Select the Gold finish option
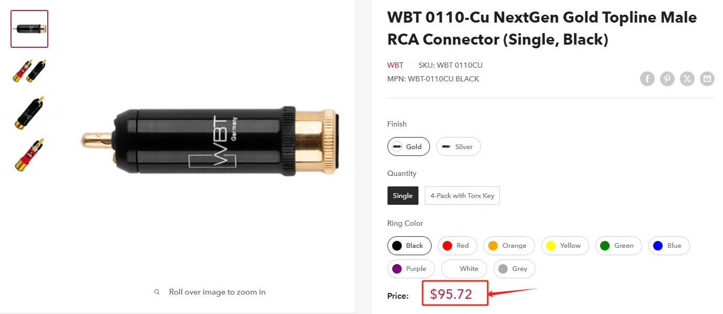The image size is (723, 314). [x=408, y=147]
